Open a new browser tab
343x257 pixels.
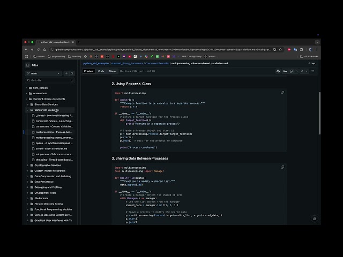pyautogui.click(x=79, y=42)
